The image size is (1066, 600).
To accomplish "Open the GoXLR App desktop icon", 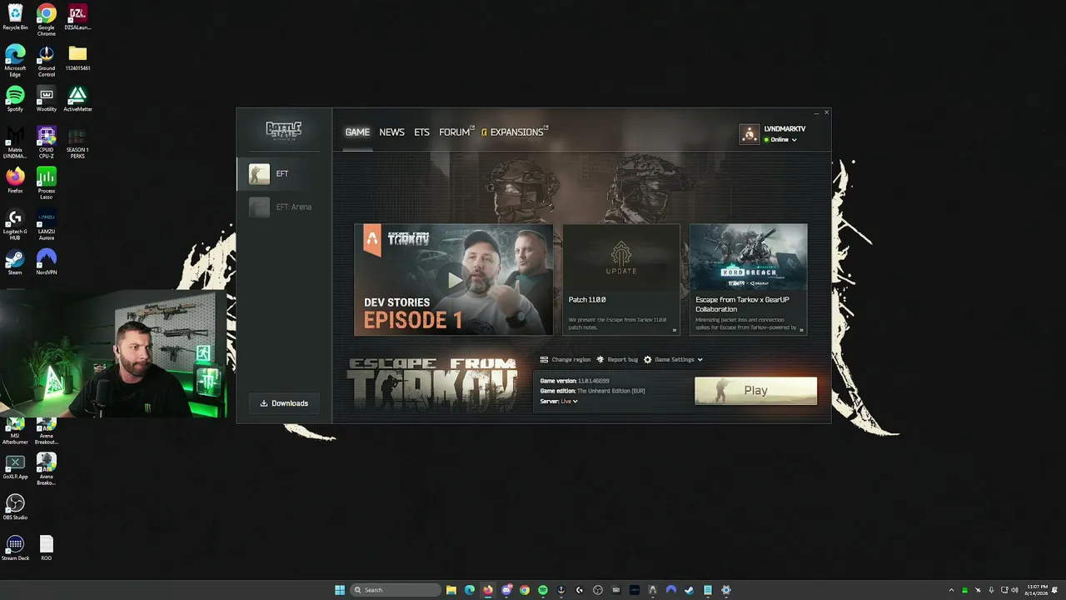I will (15, 467).
